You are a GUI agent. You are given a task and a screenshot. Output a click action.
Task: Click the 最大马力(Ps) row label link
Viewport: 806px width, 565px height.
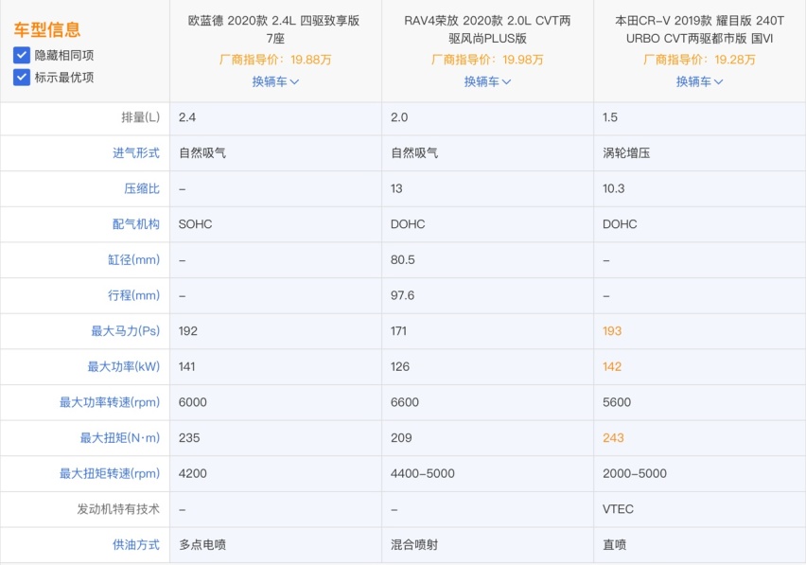(126, 331)
